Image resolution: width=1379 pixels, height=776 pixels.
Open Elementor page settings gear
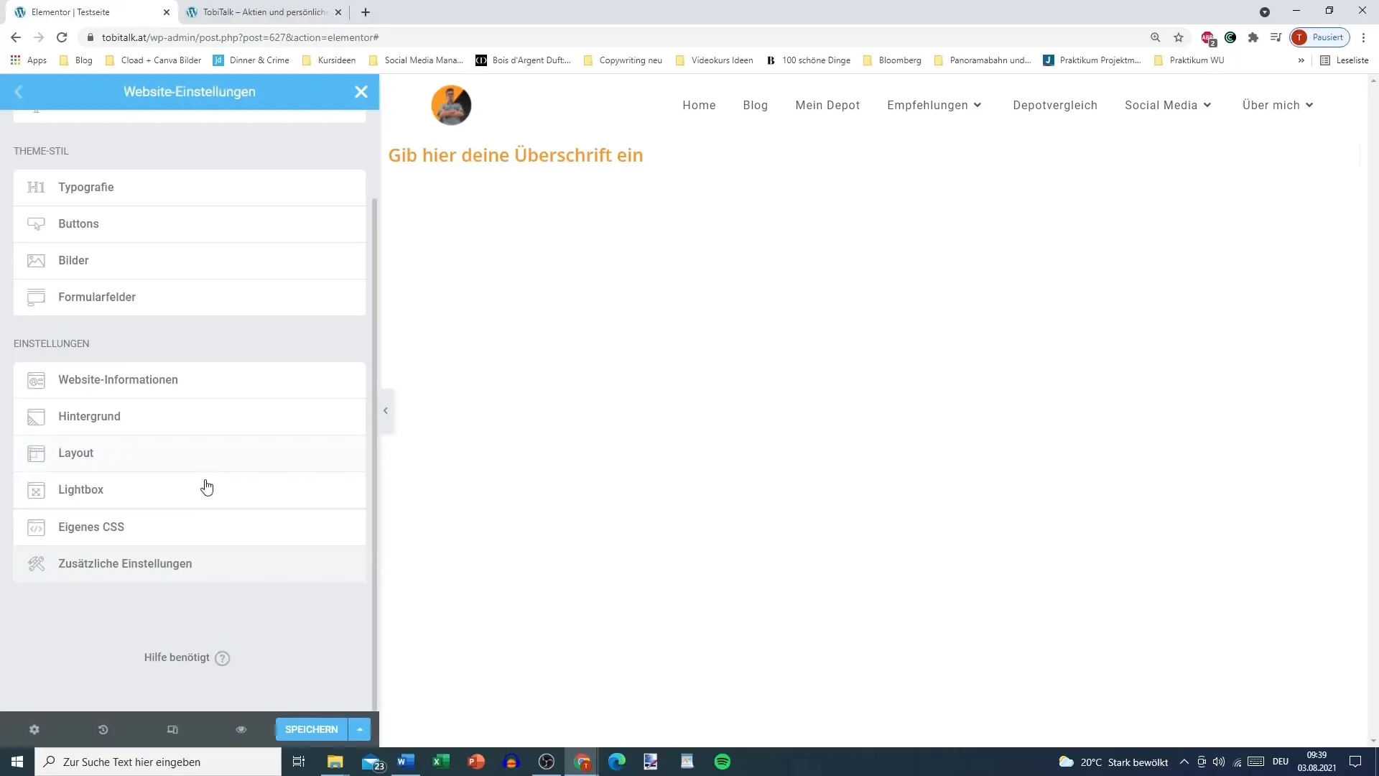click(34, 729)
